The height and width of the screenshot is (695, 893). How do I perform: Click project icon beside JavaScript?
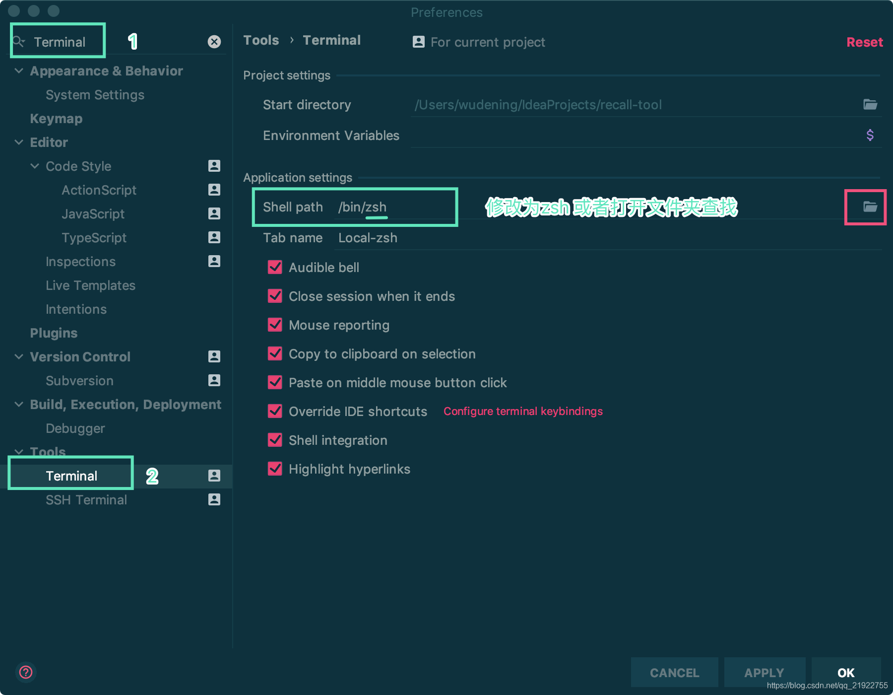(214, 213)
